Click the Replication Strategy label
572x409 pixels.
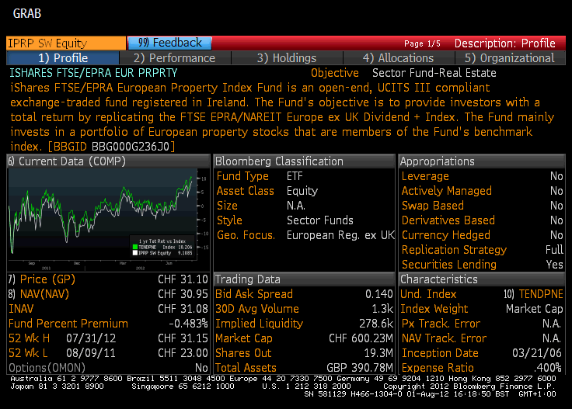tap(454, 250)
